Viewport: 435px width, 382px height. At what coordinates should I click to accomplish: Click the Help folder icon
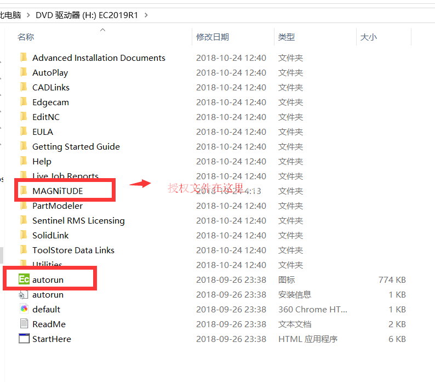(24, 161)
